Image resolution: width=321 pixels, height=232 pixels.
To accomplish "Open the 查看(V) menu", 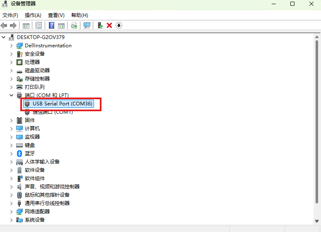I will pos(56,15).
